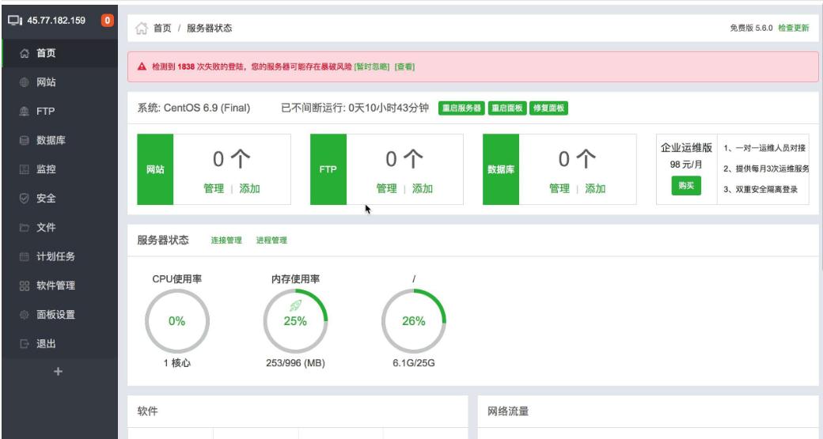Click 管理 under the 数据库 card
823x439 pixels.
click(x=559, y=189)
